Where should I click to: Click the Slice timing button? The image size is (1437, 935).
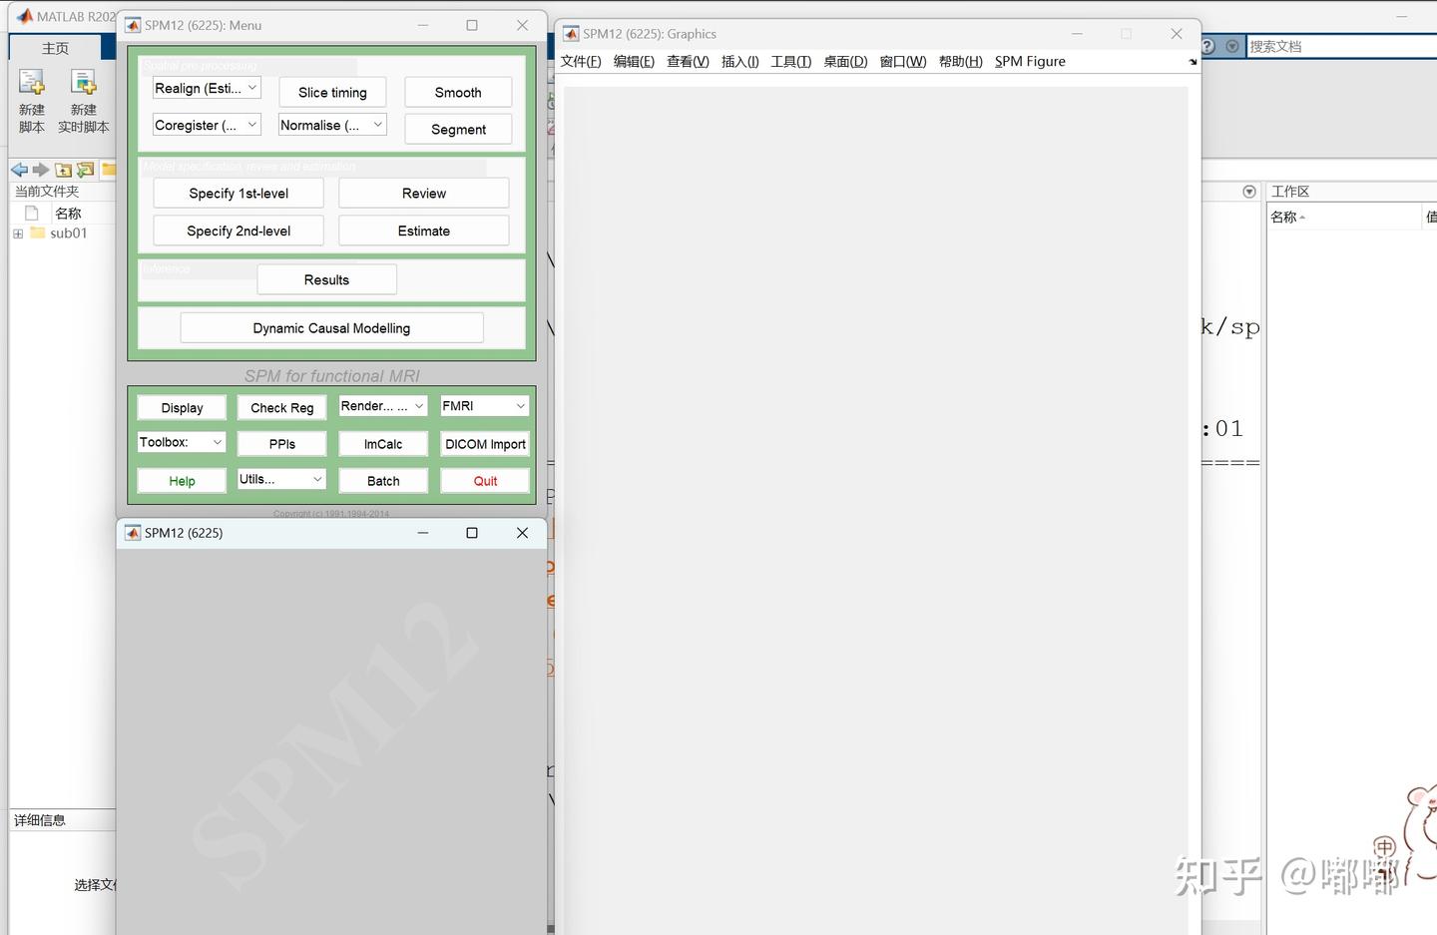pyautogui.click(x=332, y=93)
